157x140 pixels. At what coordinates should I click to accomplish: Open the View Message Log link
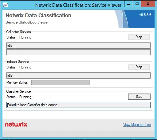(137, 125)
